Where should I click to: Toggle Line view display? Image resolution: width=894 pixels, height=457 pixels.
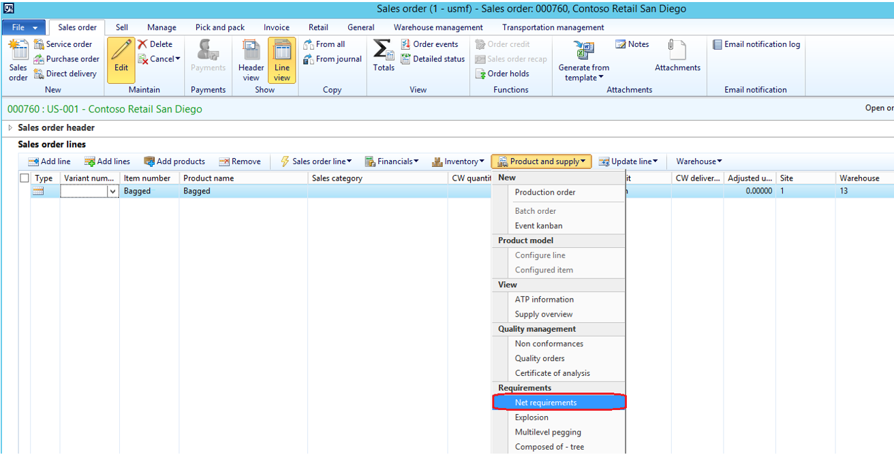pos(282,59)
